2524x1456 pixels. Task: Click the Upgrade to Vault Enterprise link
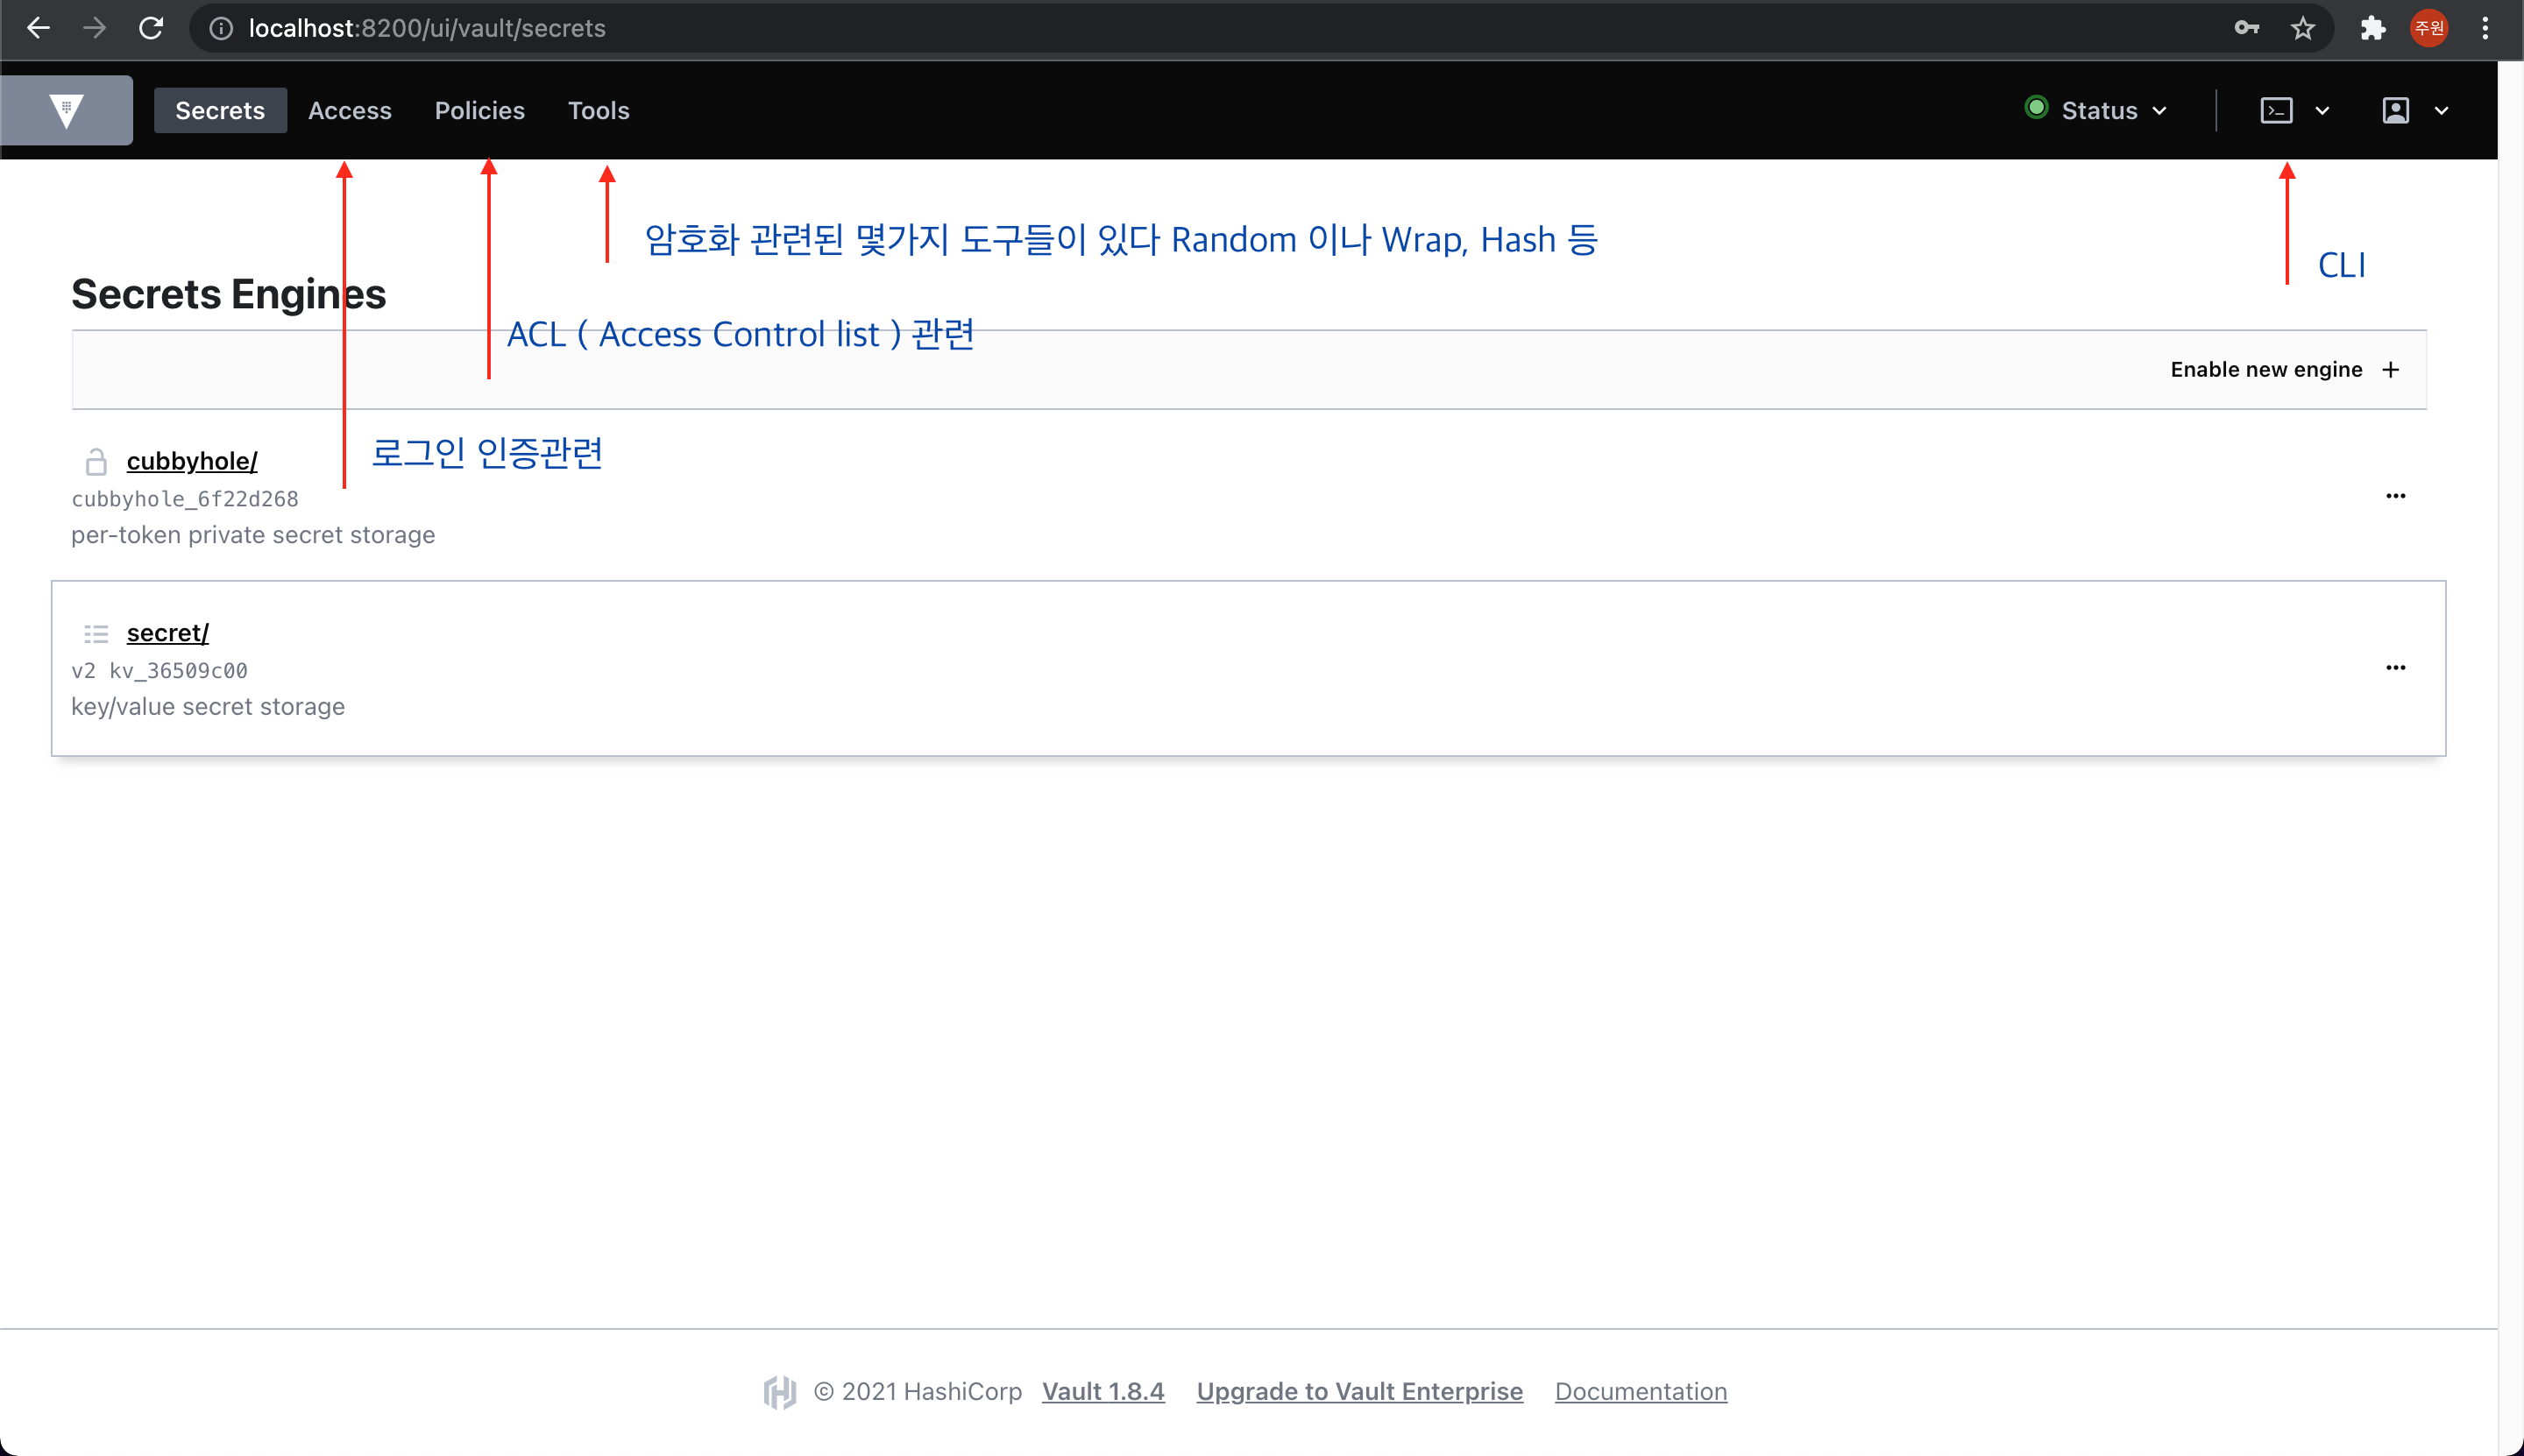(1358, 1391)
